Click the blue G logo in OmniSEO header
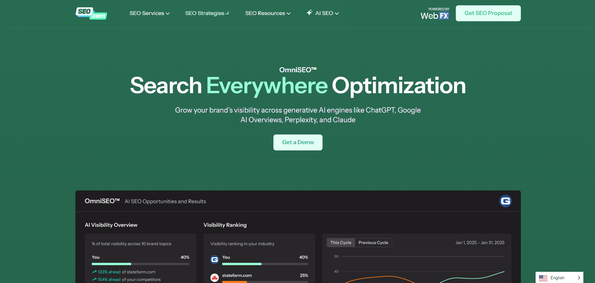This screenshot has width=595, height=283. pos(505,201)
